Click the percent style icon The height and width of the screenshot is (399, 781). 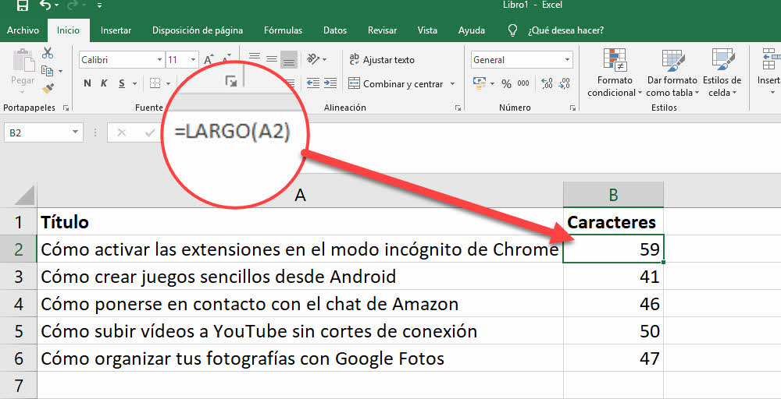(x=506, y=84)
